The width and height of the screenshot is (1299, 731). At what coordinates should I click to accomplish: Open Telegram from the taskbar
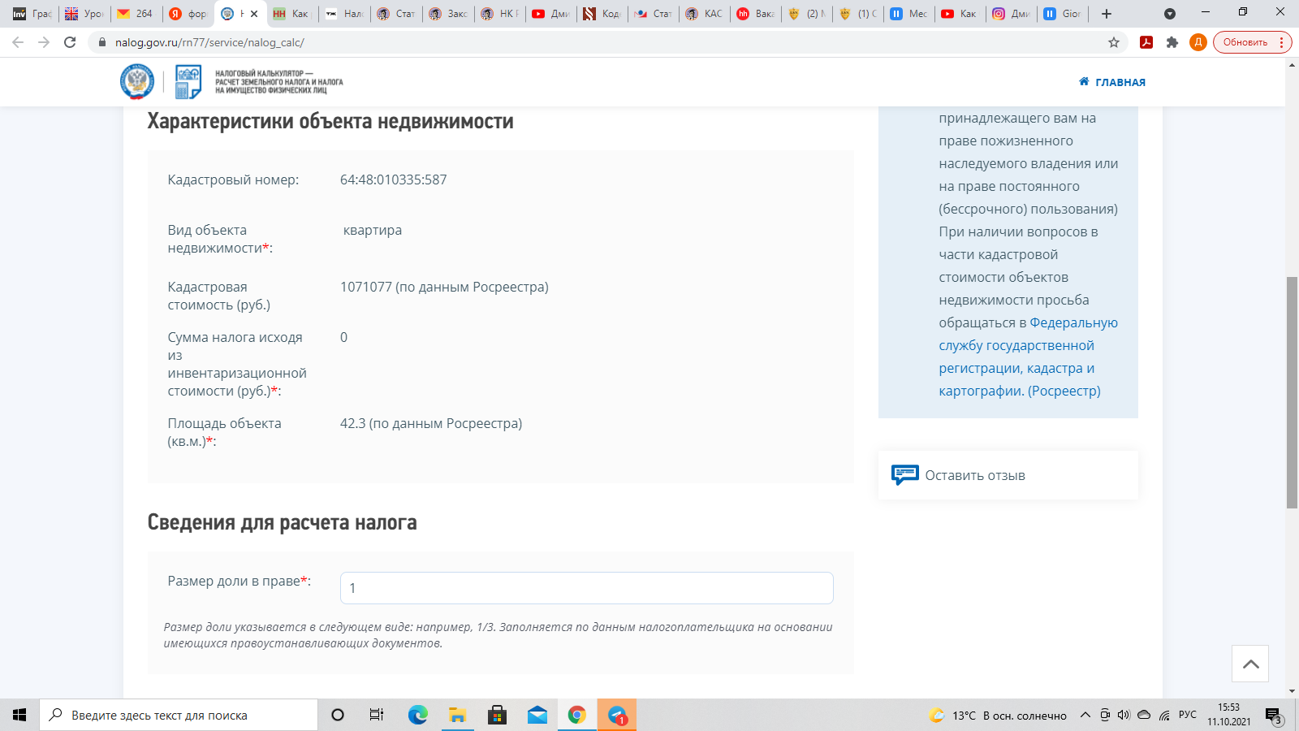tap(617, 716)
